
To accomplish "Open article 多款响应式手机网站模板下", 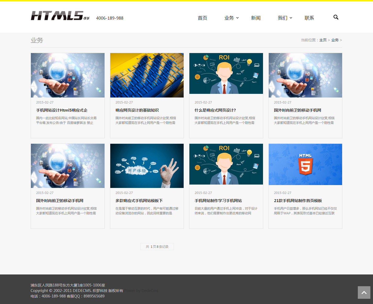I will tap(139, 201).
